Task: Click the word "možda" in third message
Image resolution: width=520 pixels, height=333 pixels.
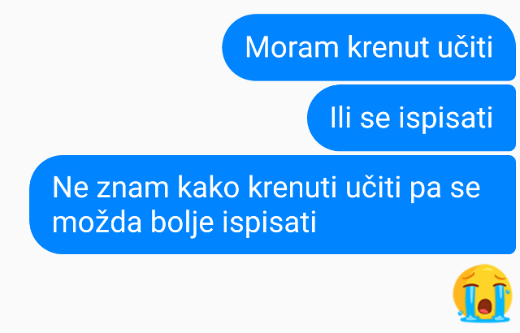Action: click(97, 222)
